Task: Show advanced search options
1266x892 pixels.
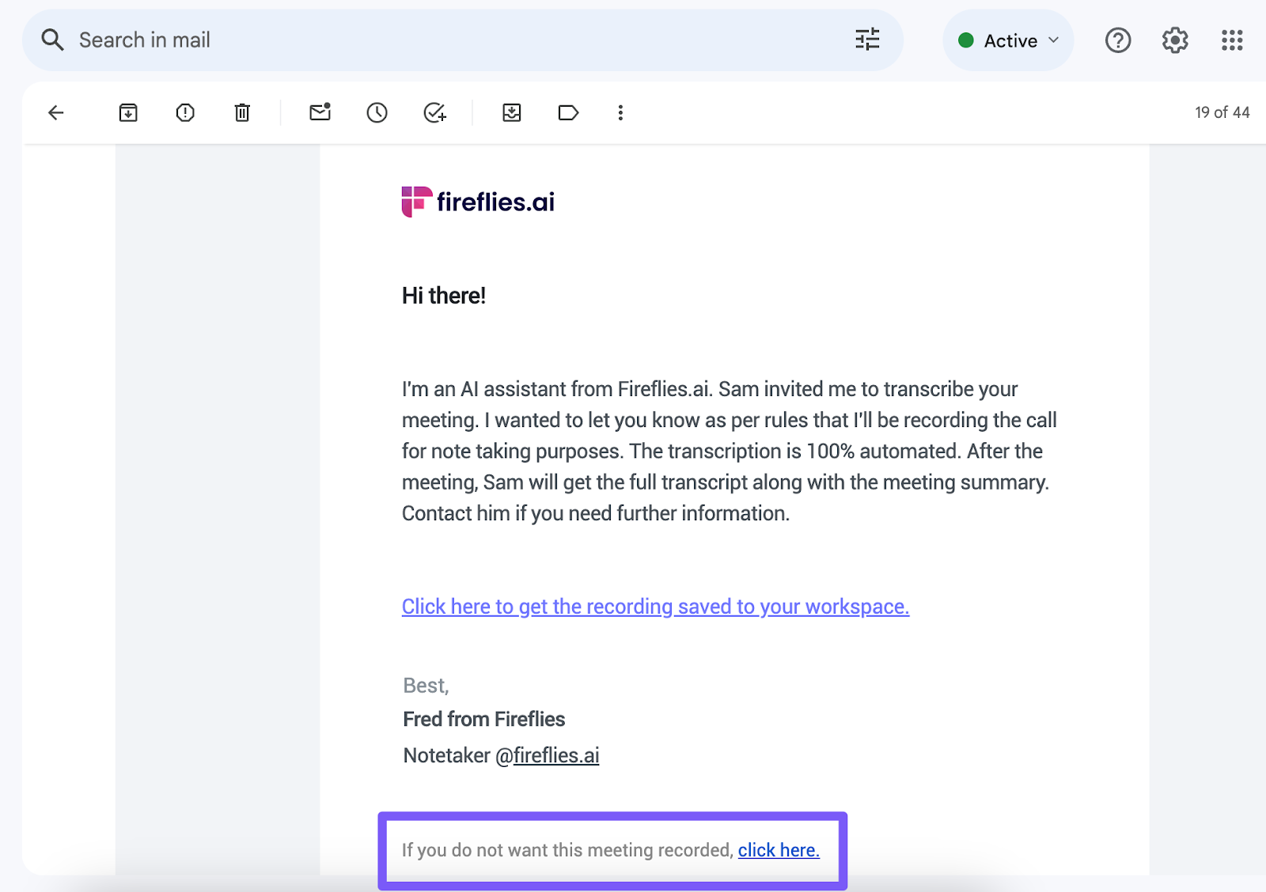Action: click(867, 40)
